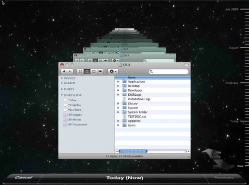The height and width of the screenshot is (185, 249).
Task: Select the System folder row
Action: [153, 108]
